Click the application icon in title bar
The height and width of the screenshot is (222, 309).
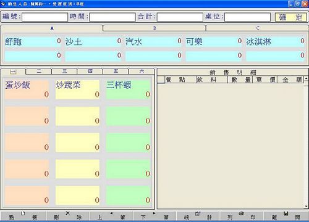tap(3, 4)
